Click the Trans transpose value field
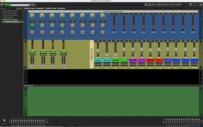 tap(173, 5)
